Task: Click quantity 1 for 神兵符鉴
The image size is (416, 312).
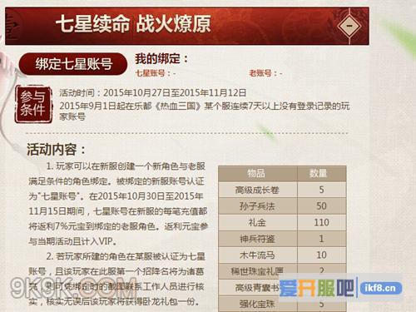Action: point(322,239)
